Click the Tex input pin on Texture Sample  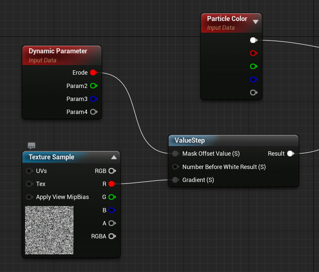(x=29, y=184)
